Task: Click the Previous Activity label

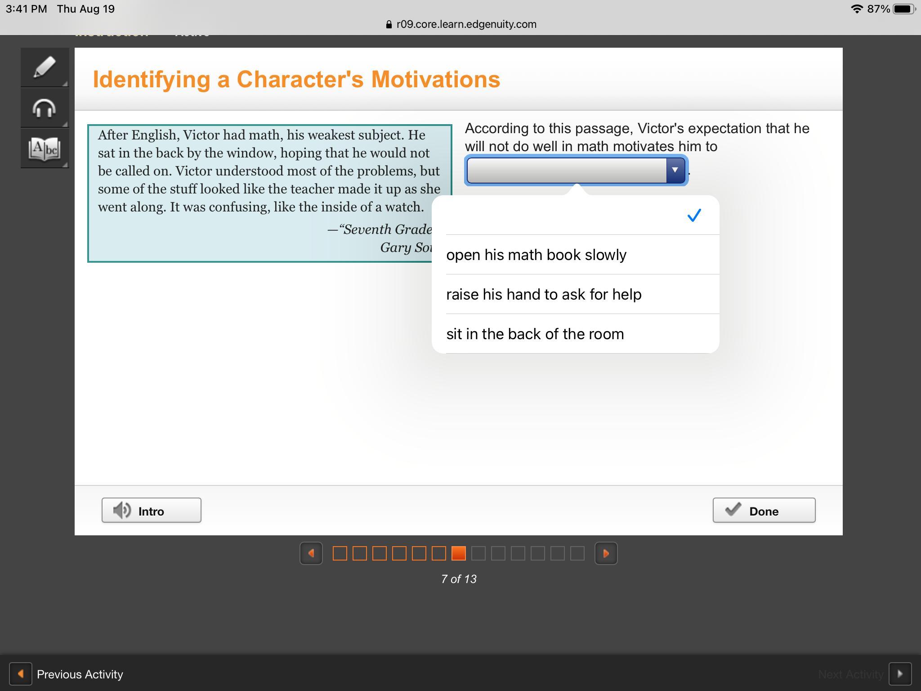Action: (x=80, y=674)
